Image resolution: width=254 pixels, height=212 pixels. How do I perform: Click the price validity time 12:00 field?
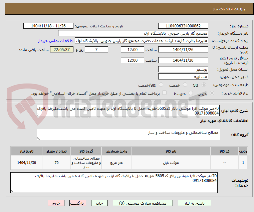click(133, 60)
